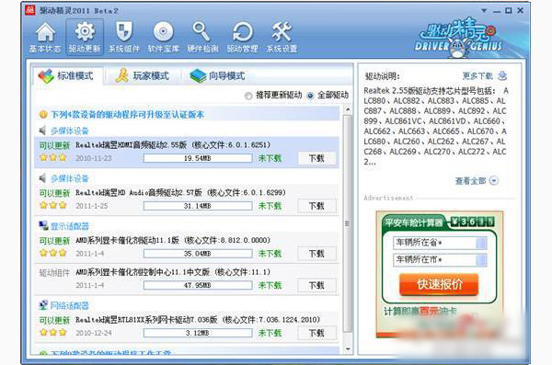This screenshot has height=365, width=552.
Task: Select the 全部驱动 radio button
Action: click(310, 96)
